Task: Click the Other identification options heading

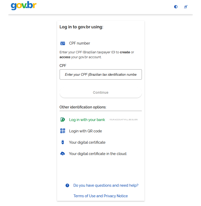Action: (83, 107)
